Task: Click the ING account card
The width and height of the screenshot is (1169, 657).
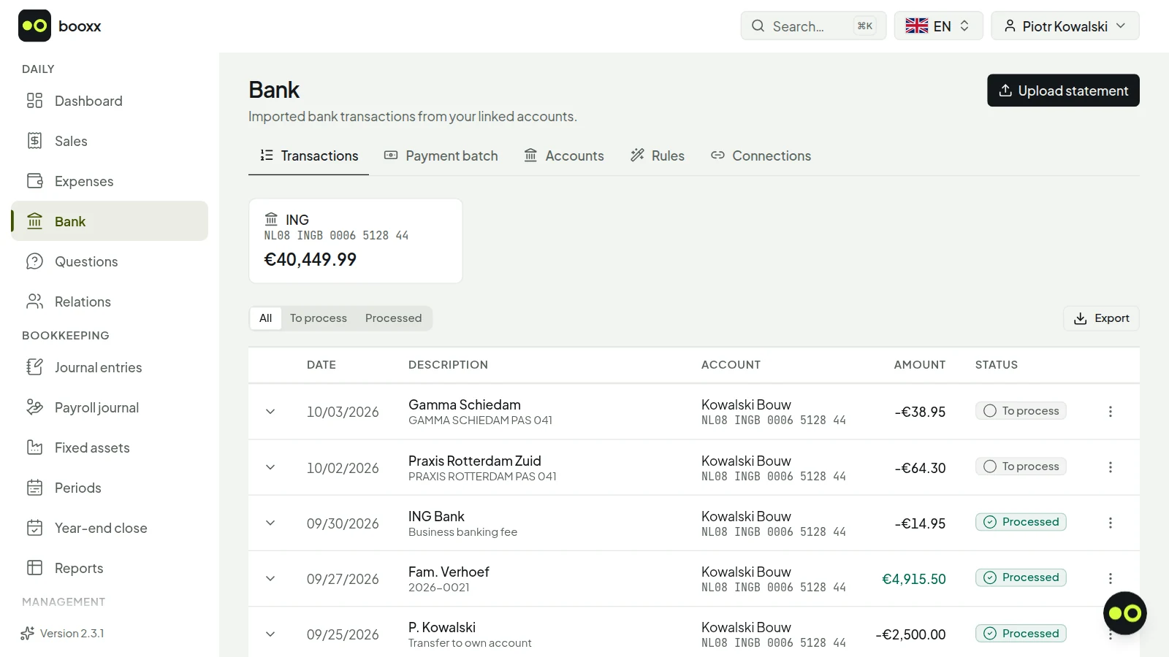Action: (x=356, y=241)
